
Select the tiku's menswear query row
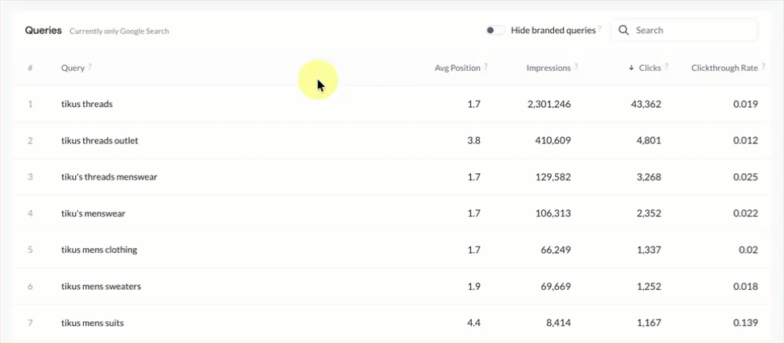(392, 213)
